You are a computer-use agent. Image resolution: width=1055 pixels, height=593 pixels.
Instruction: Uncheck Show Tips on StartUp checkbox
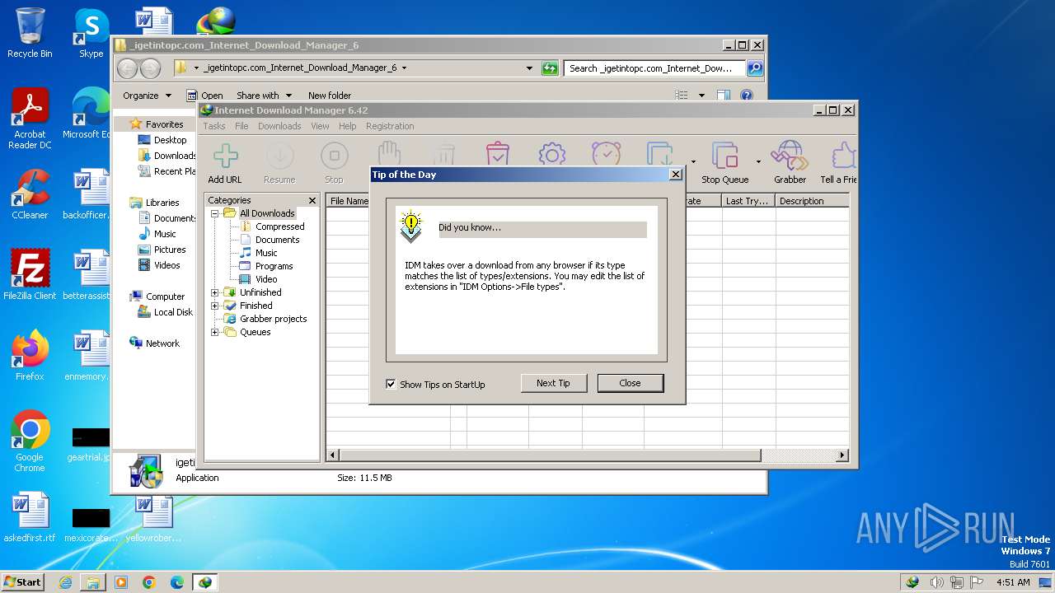pyautogui.click(x=391, y=384)
